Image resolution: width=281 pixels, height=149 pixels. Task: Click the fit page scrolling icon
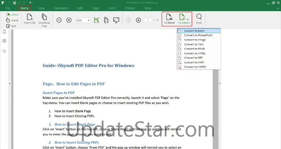pyautogui.click(x=106, y=20)
